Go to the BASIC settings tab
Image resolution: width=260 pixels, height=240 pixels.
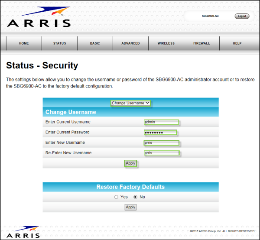(95, 43)
